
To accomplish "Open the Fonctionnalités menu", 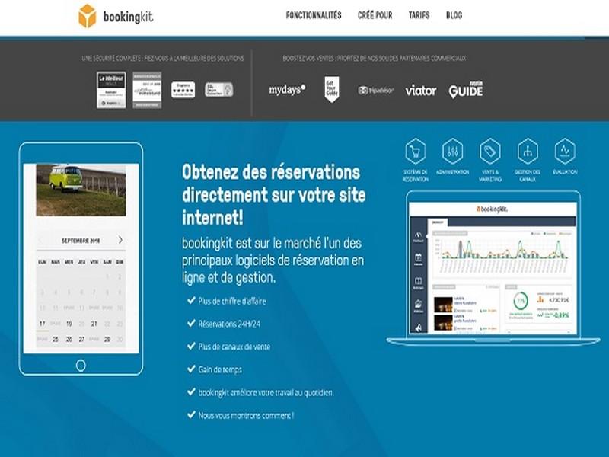I will point(314,15).
